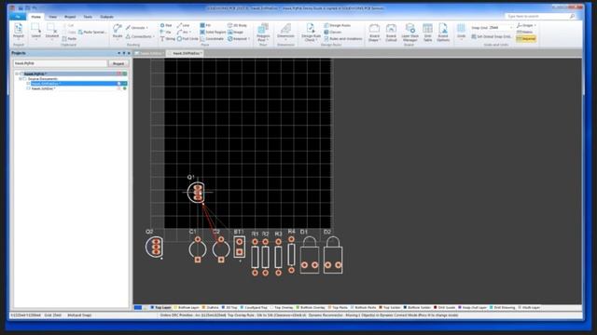Click the Project icon in the ribbon
Image resolution: width=597 pixels, height=335 pixels.
tap(19, 31)
